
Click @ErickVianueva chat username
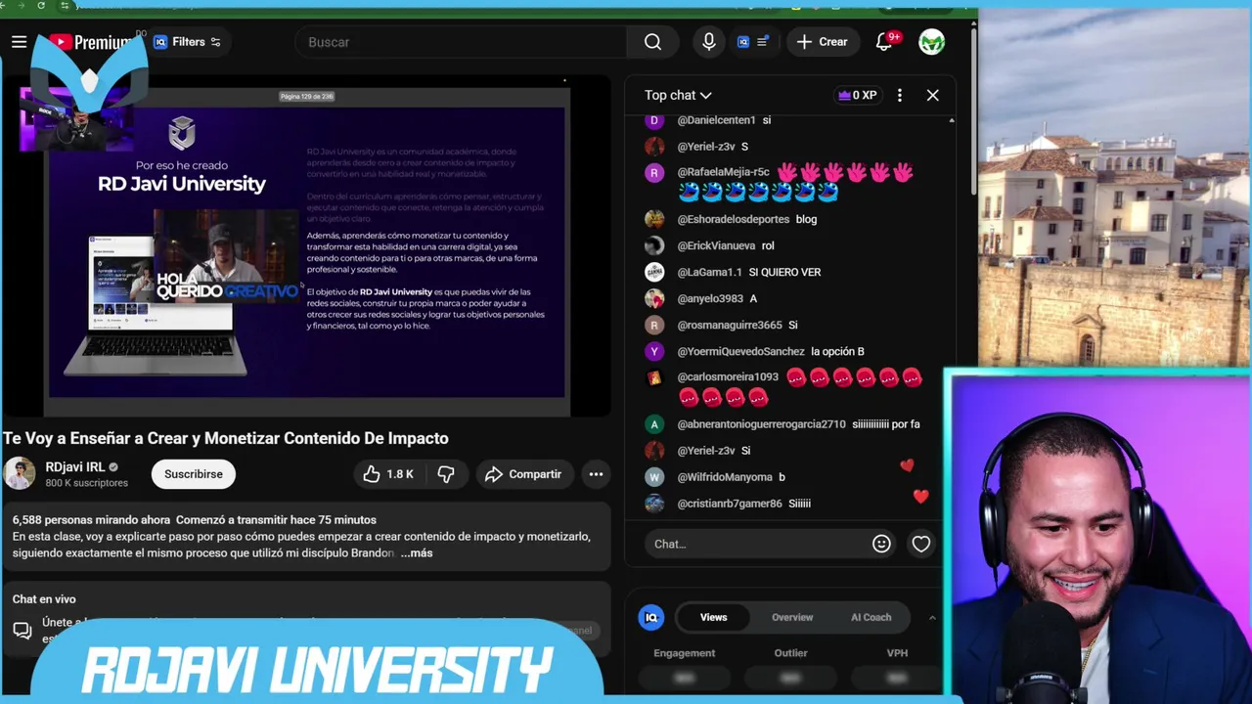point(716,245)
